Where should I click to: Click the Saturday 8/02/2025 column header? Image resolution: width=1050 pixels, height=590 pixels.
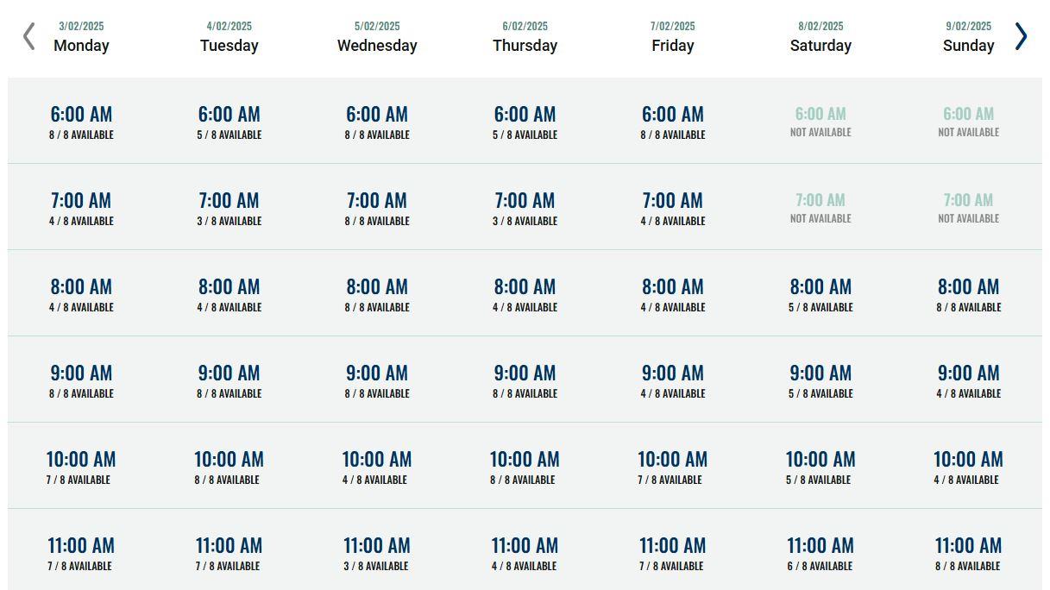click(x=821, y=36)
